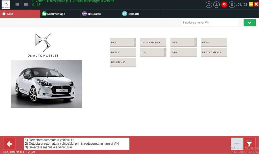This screenshot has height=154, width=259.
Task: Click the padlock unlock icon
Action: (232, 5)
